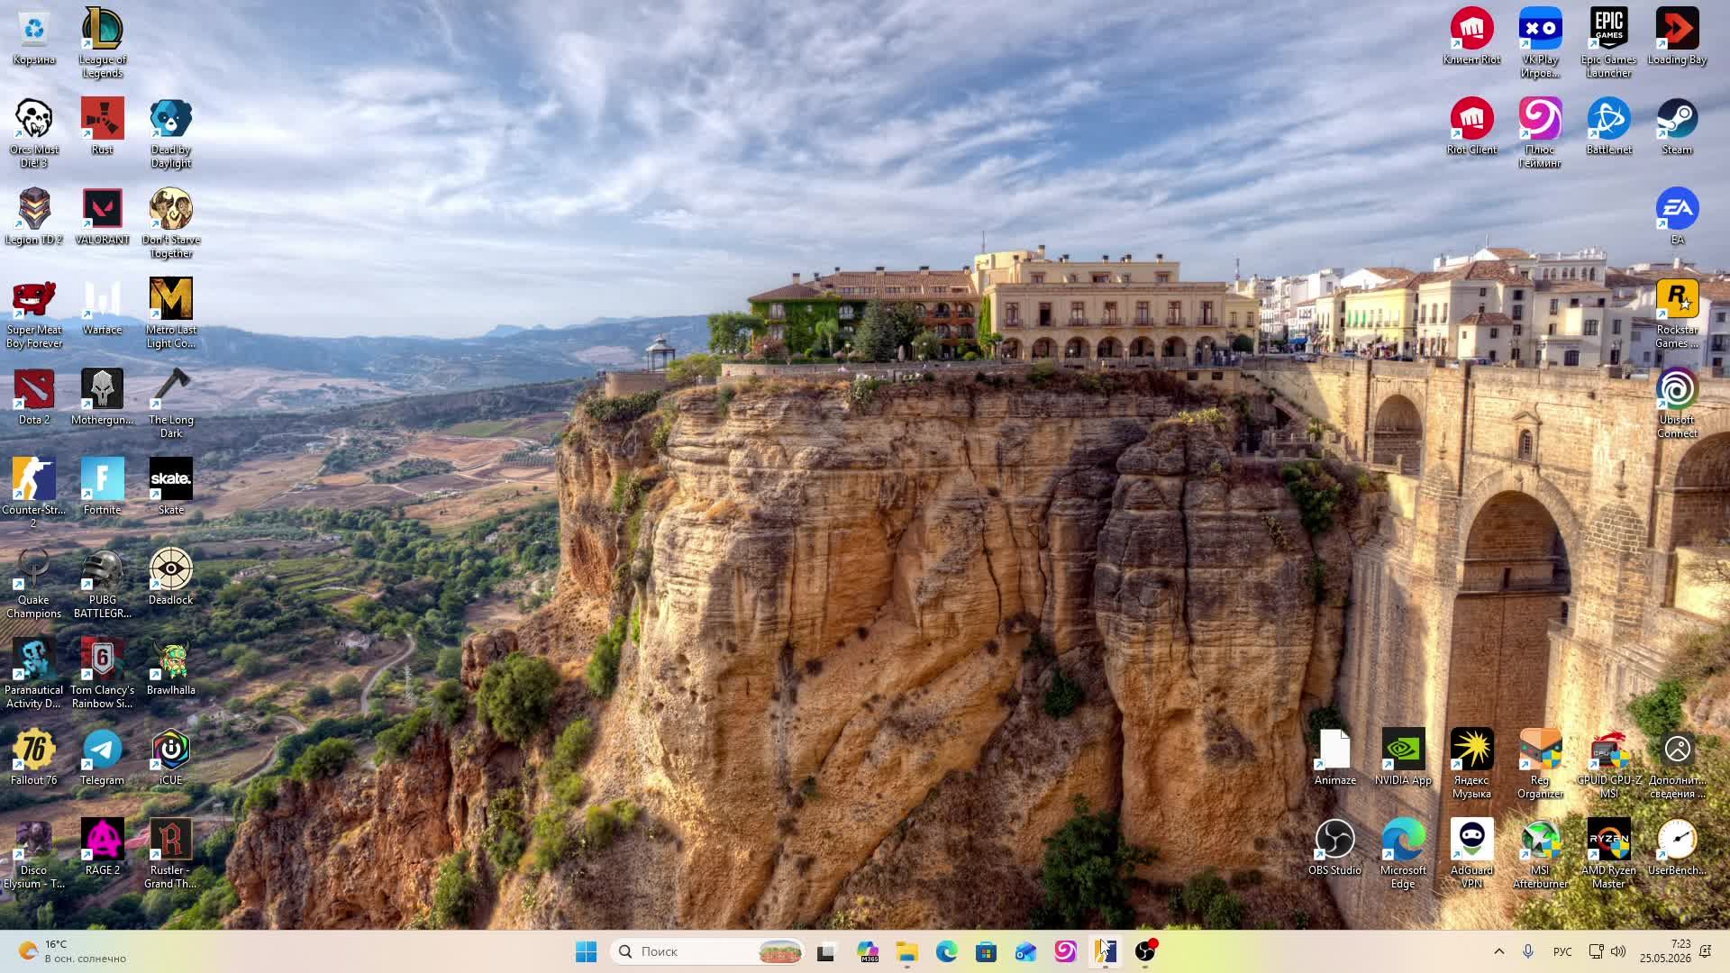Image resolution: width=1730 pixels, height=973 pixels.
Task: Open AMD Ryzen Master shortcut
Action: pyautogui.click(x=1609, y=854)
